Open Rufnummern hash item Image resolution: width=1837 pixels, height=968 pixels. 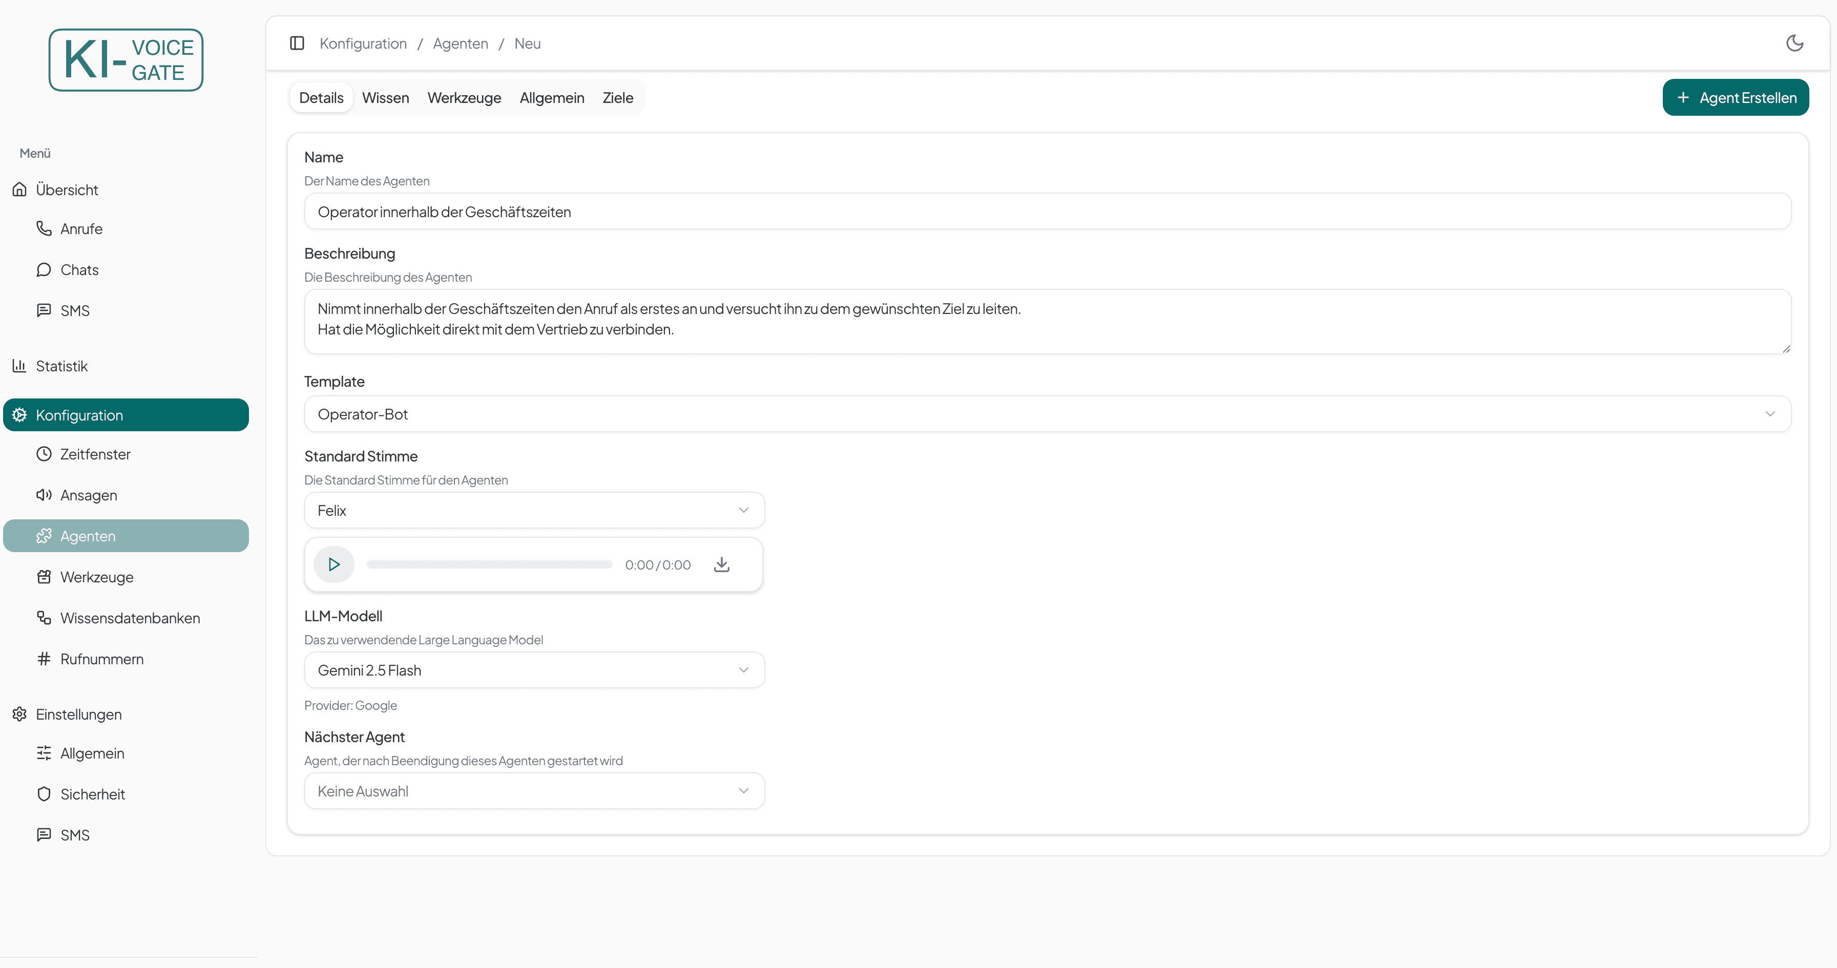(x=101, y=659)
